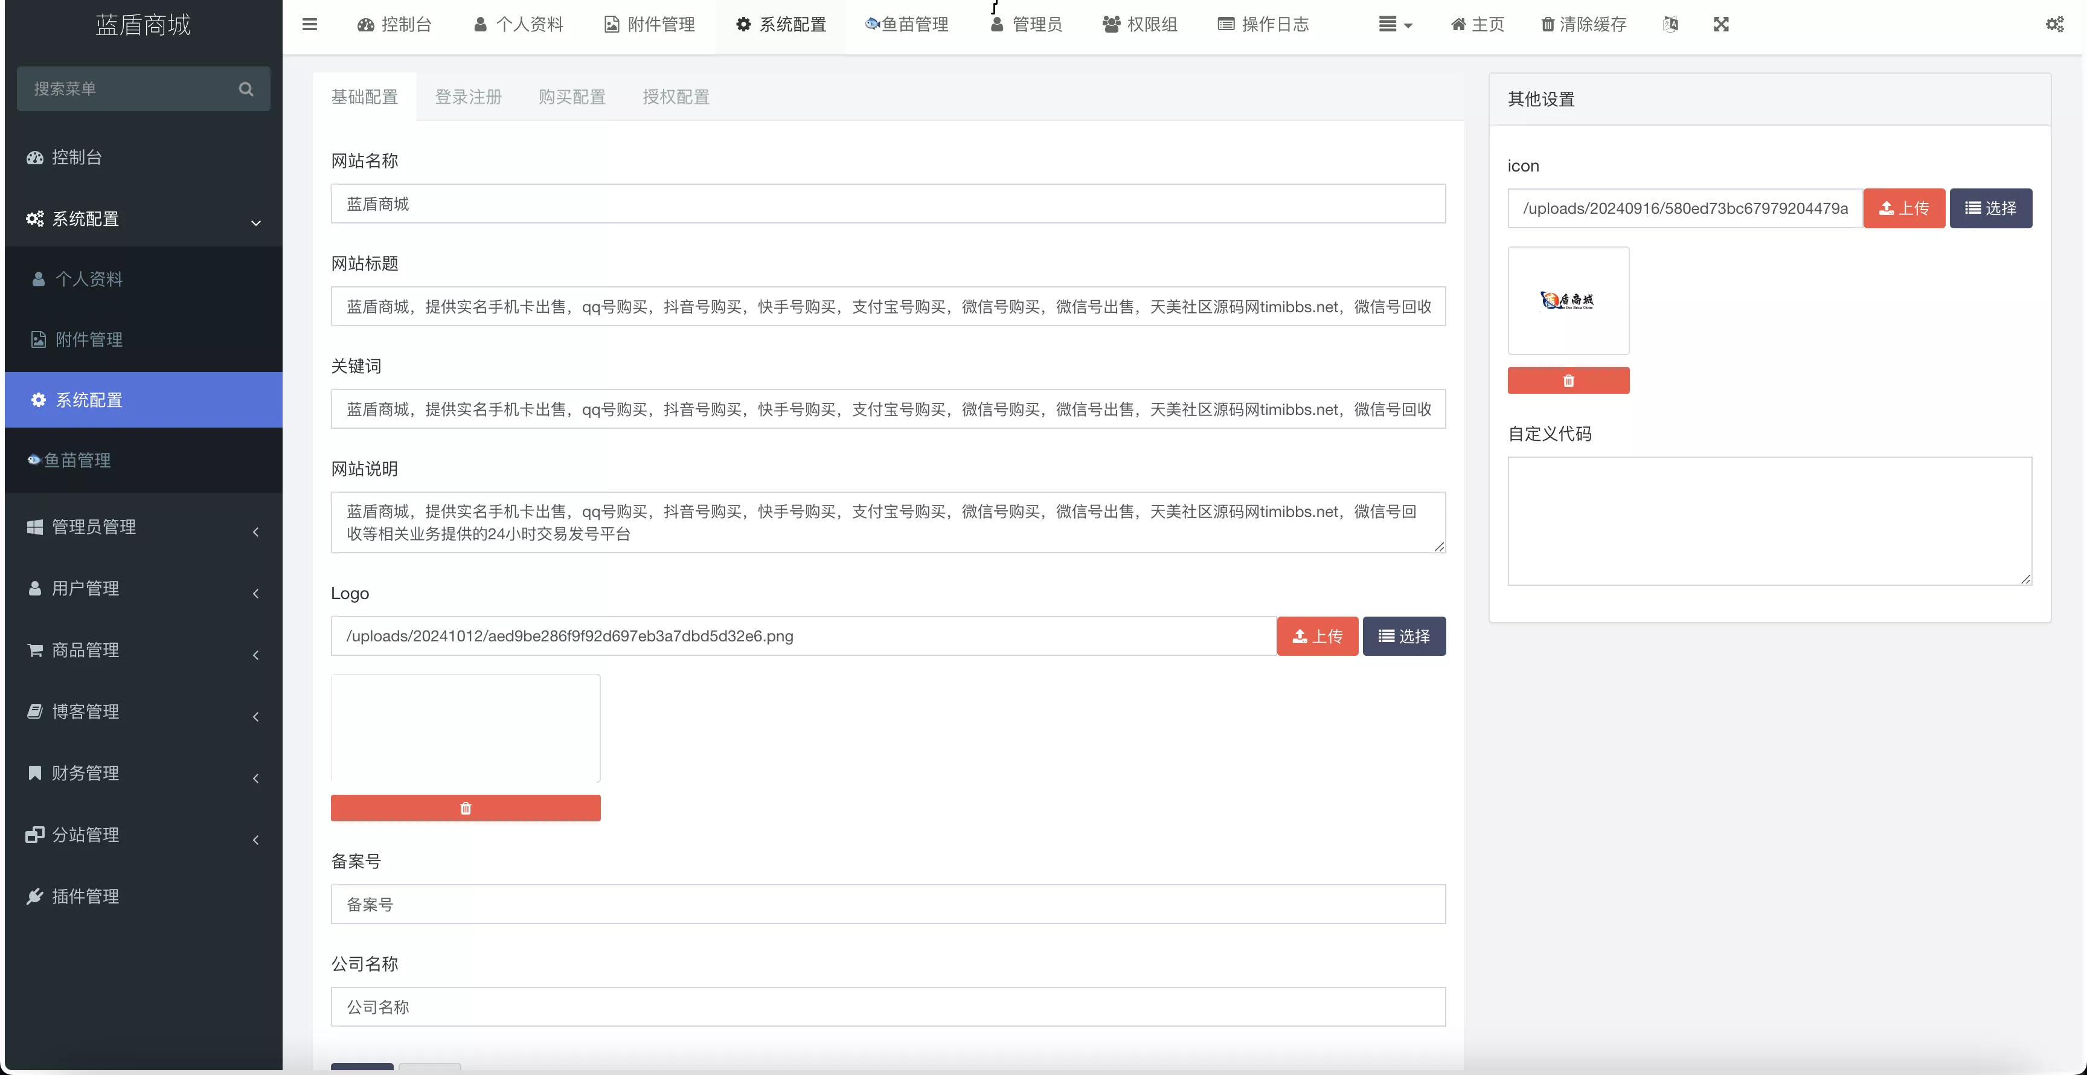Switch to the 登录注册 tab
Screen dimensions: 2087x1075
[x=468, y=95]
